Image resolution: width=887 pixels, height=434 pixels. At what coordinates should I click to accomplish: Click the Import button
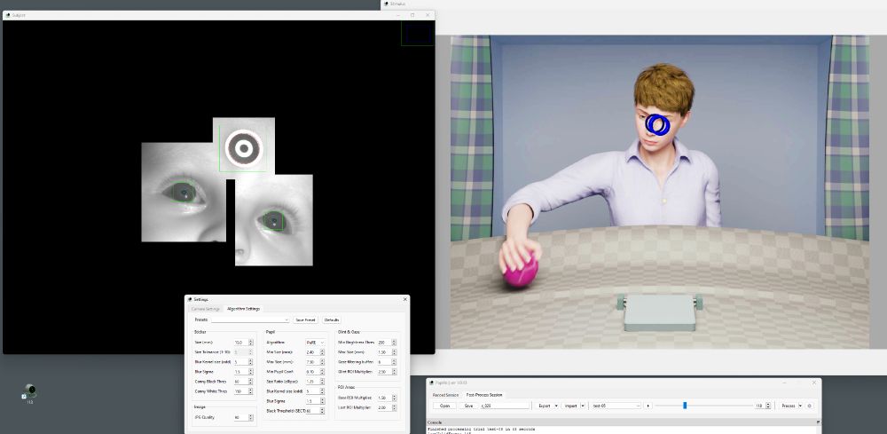click(x=570, y=406)
